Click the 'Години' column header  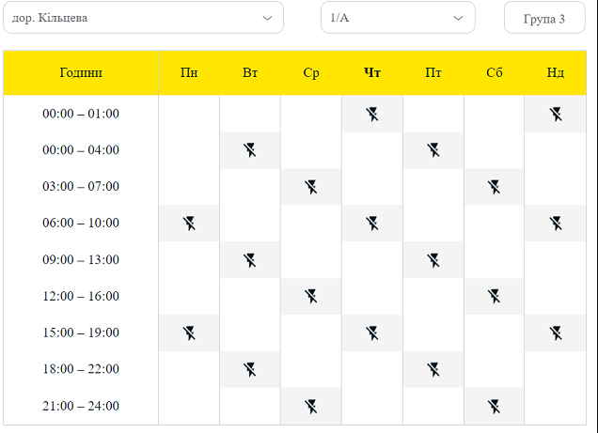[81, 72]
